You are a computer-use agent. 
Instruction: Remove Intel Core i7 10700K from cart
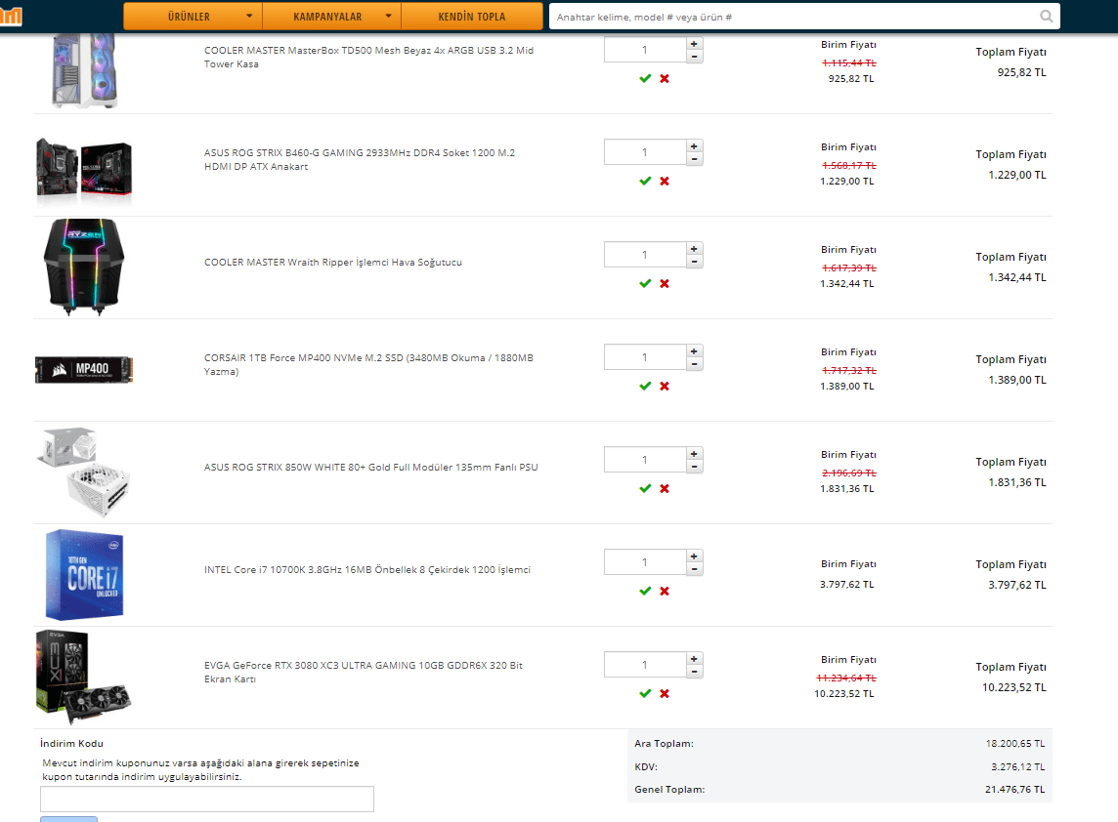click(x=665, y=592)
